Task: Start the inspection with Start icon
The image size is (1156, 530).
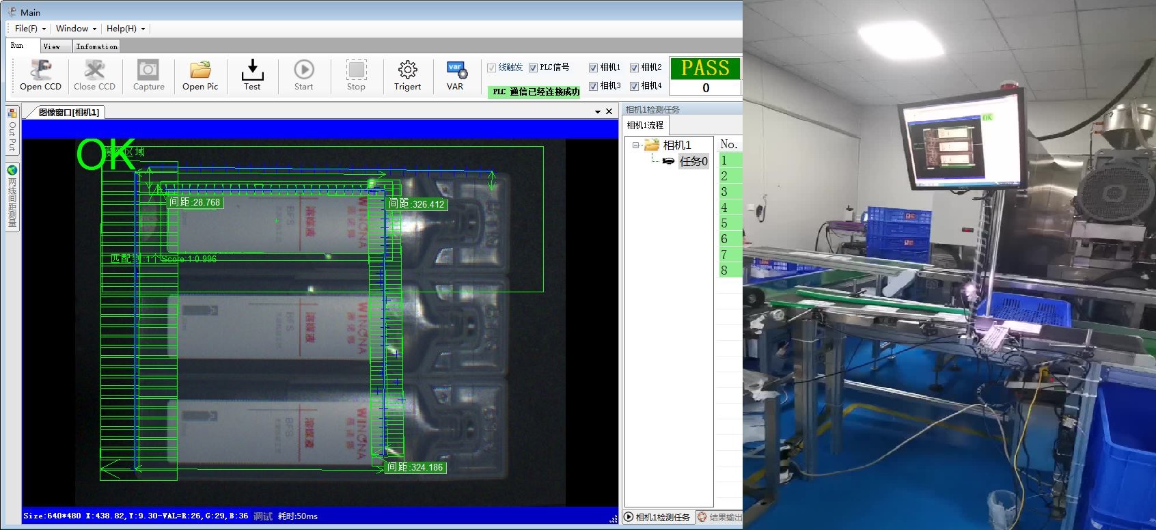Action: tap(303, 70)
